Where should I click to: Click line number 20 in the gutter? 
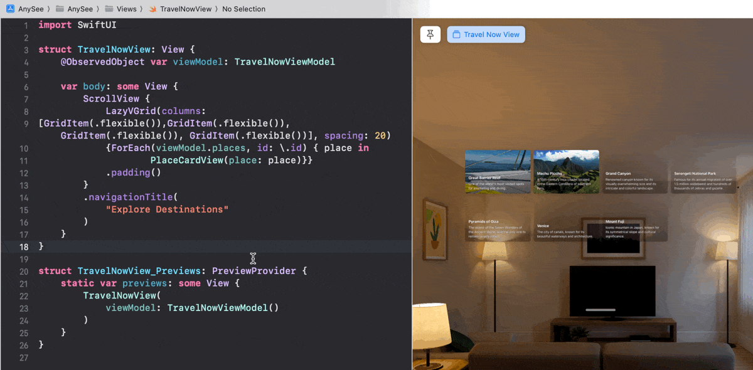point(24,271)
